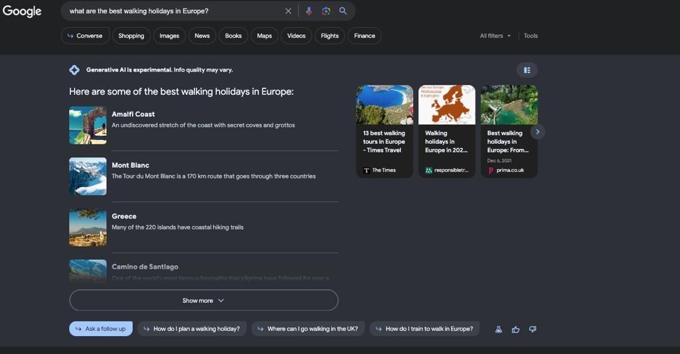Expand the All filters dropdown

[x=495, y=36]
